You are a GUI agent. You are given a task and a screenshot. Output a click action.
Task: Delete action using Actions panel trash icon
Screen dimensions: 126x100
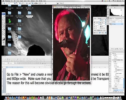click(x=123, y=92)
